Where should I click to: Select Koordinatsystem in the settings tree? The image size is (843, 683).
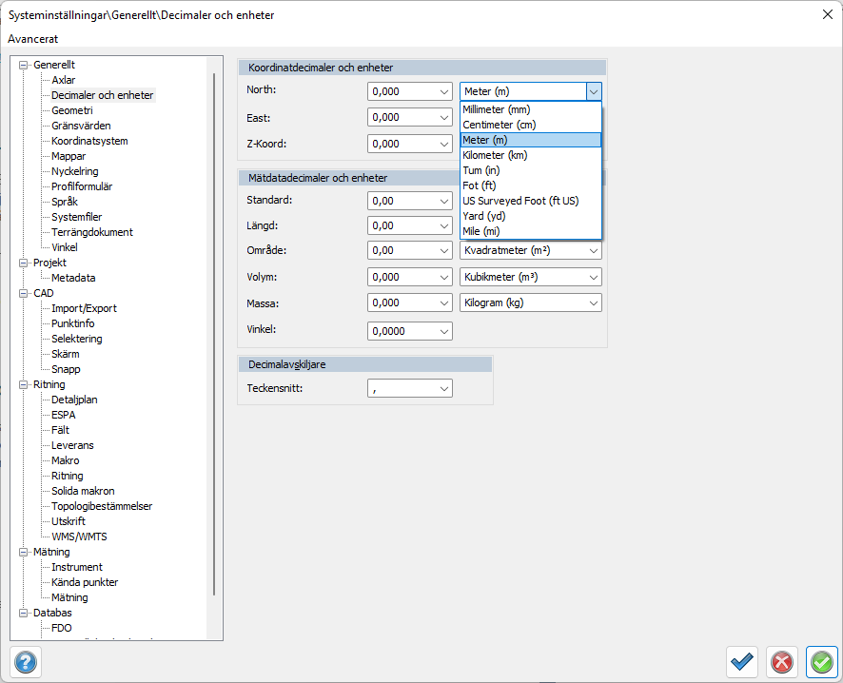click(x=89, y=141)
